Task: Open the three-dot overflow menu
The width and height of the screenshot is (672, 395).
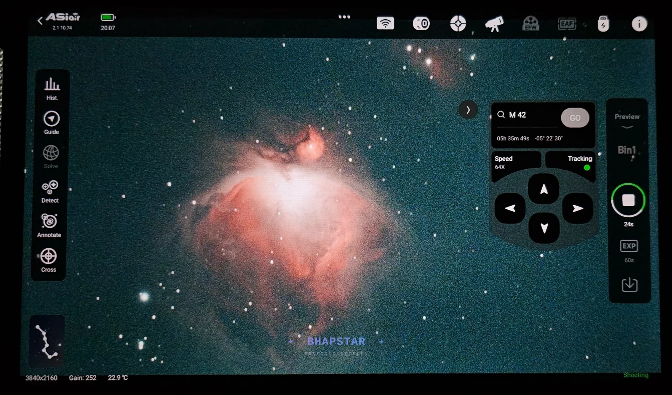Action: (x=344, y=17)
